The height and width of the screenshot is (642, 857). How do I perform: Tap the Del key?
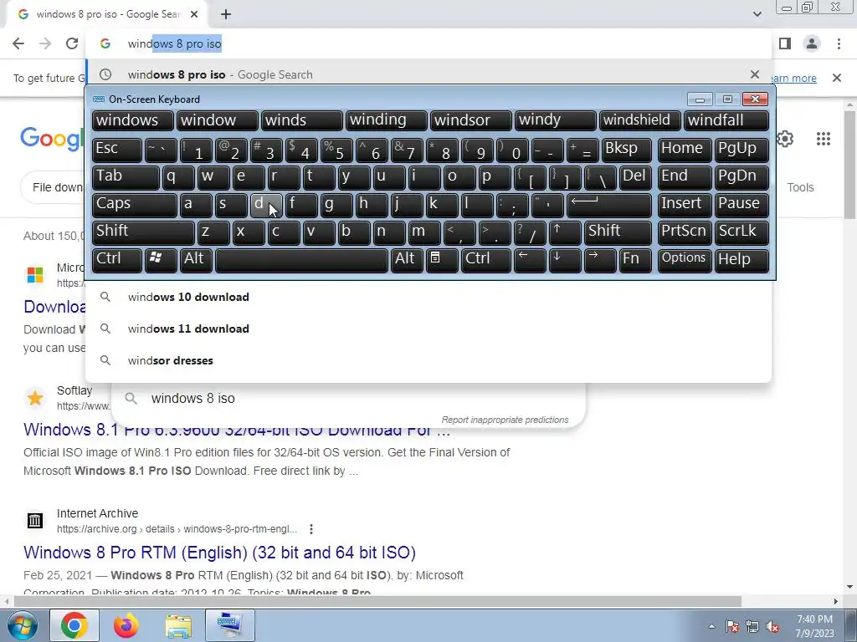coord(635,177)
